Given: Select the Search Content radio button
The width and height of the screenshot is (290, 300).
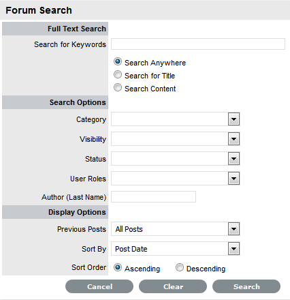Looking at the screenshot, I should (x=118, y=87).
